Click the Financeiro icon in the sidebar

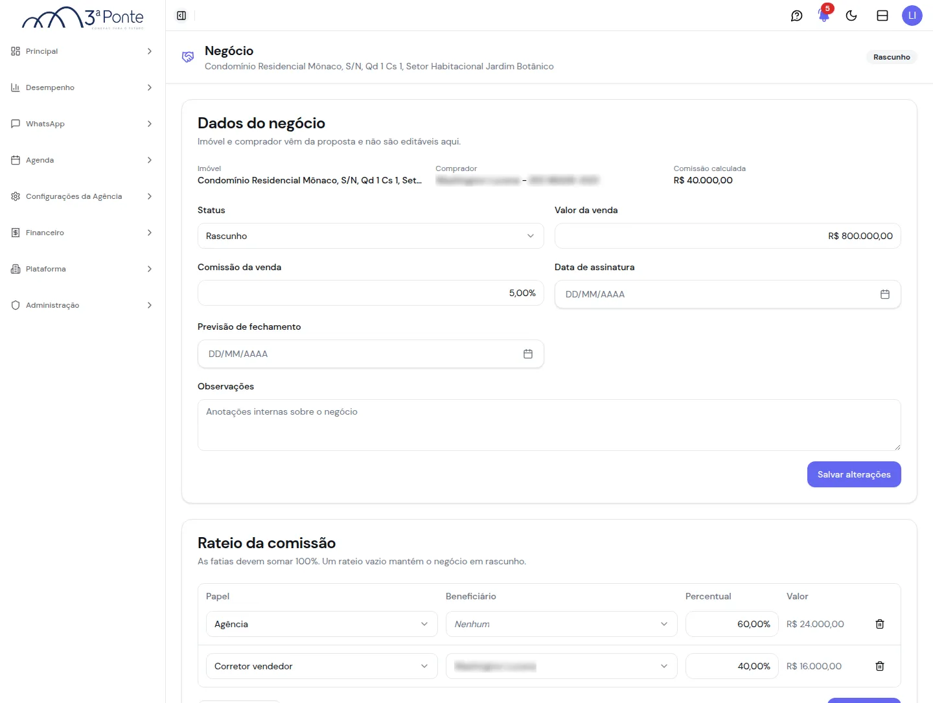(x=16, y=233)
